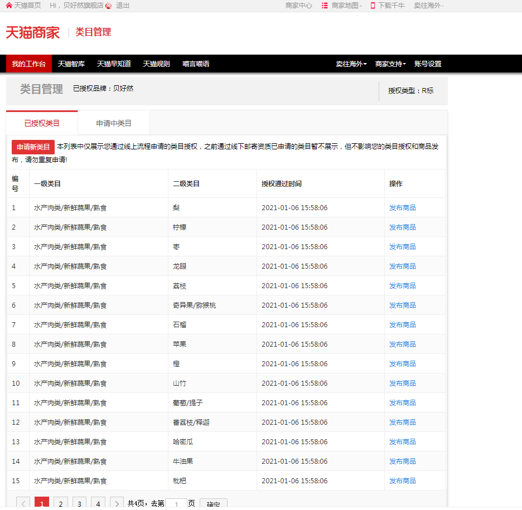This screenshot has height=510, width=522.
Task: Go to page 3 of the list
Action: tap(79, 503)
